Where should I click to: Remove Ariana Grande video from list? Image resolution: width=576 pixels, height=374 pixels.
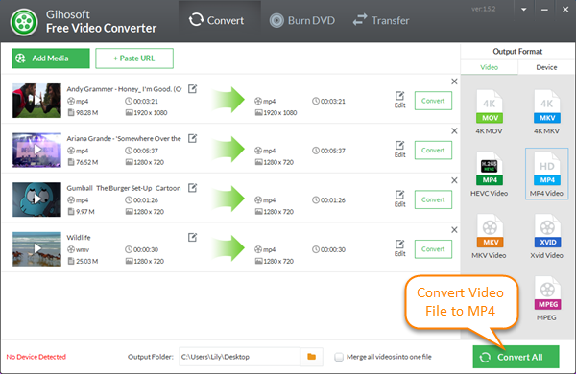pos(454,131)
